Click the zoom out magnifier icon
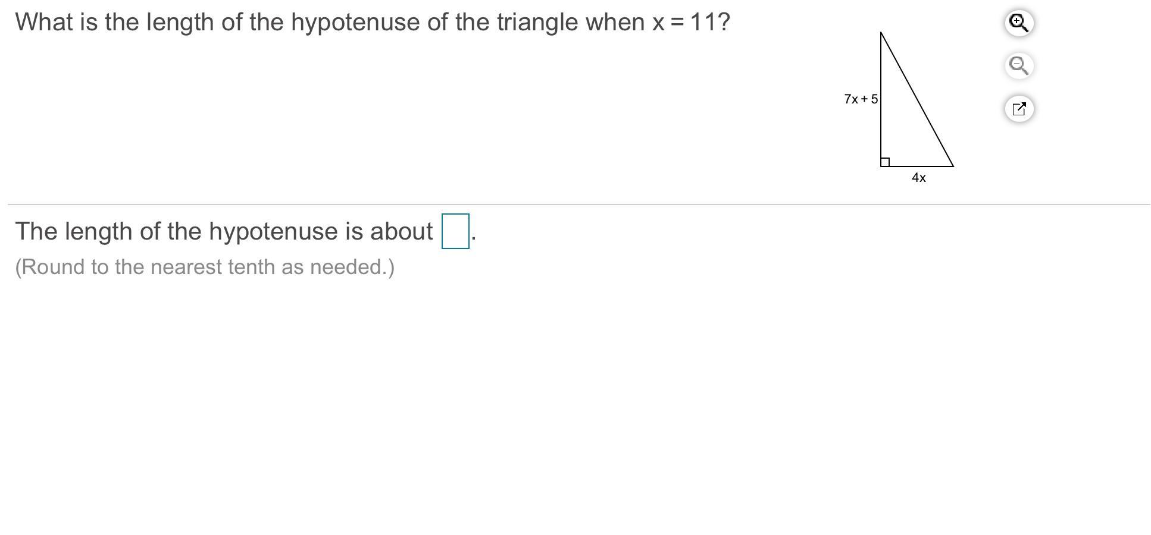Viewport: 1151px width, 535px height. (1019, 65)
